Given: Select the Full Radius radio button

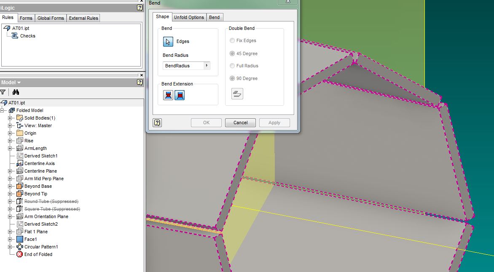Looking at the screenshot, I should click(232, 66).
